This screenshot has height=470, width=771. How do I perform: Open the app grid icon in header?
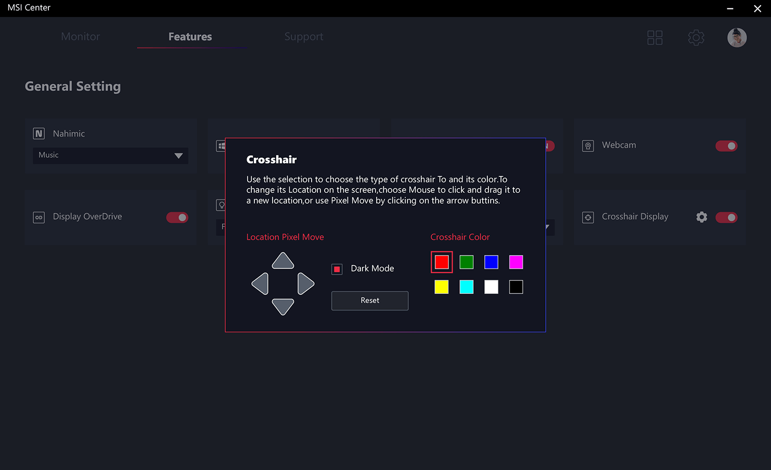click(655, 37)
